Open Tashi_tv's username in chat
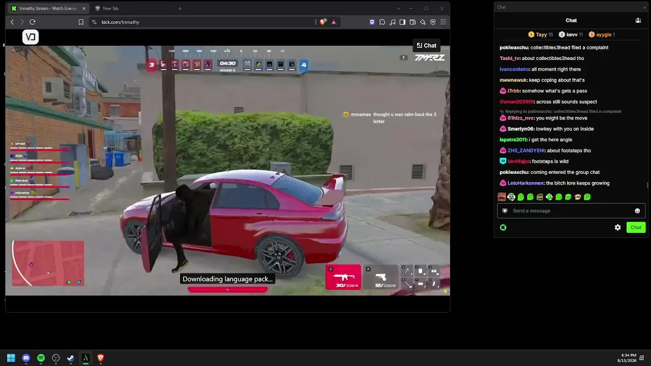This screenshot has height=366, width=651. point(510,58)
